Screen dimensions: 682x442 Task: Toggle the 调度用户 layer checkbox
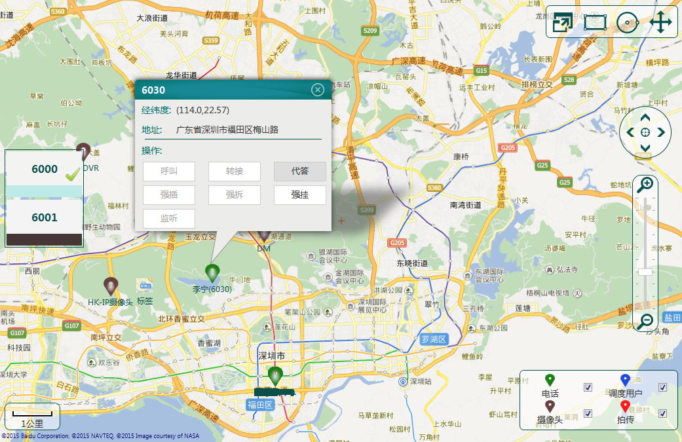click(662, 388)
